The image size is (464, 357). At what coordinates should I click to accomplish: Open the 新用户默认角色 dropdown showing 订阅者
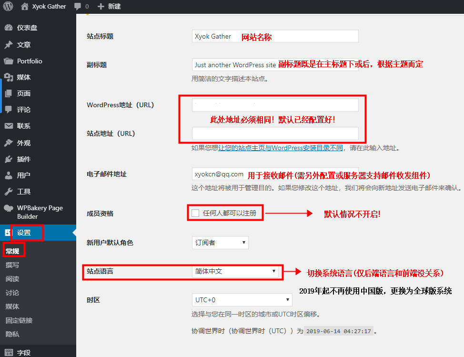pos(220,243)
